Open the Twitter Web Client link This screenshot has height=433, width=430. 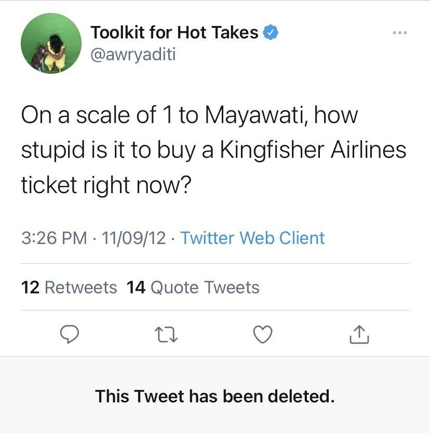(x=252, y=238)
